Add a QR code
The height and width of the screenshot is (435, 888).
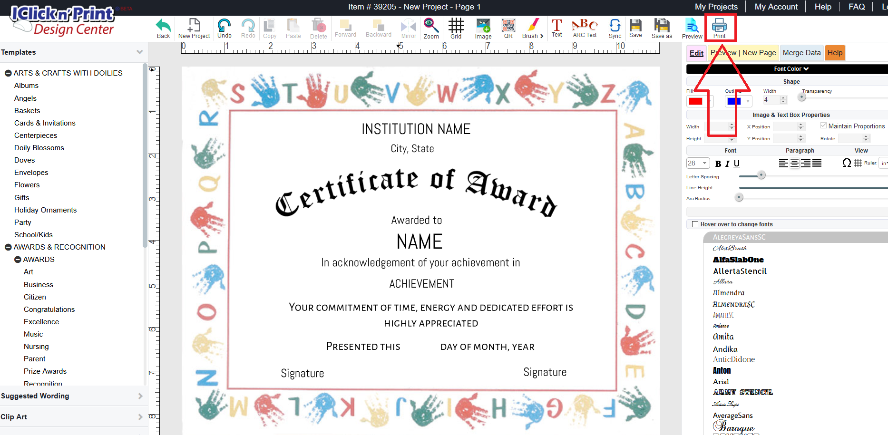[508, 28]
